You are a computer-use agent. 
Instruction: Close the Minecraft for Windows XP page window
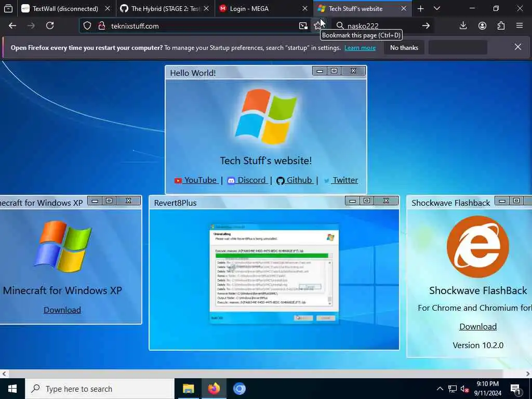pos(128,201)
